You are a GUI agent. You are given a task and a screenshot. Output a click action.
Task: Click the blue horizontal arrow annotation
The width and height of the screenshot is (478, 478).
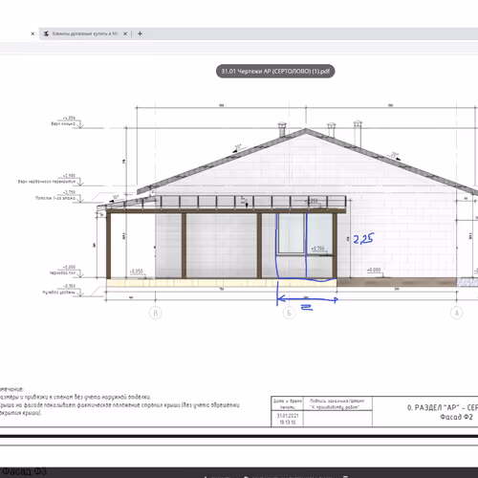coord(307,299)
